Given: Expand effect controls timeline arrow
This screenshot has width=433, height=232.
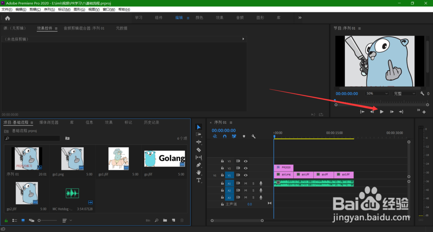Looking at the screenshot, I should point(243,39).
